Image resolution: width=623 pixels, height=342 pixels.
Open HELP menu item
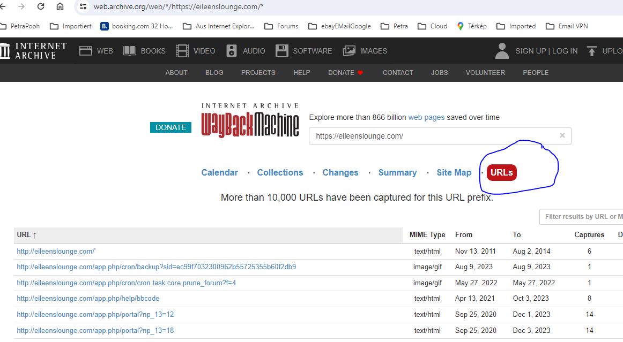pyautogui.click(x=301, y=73)
